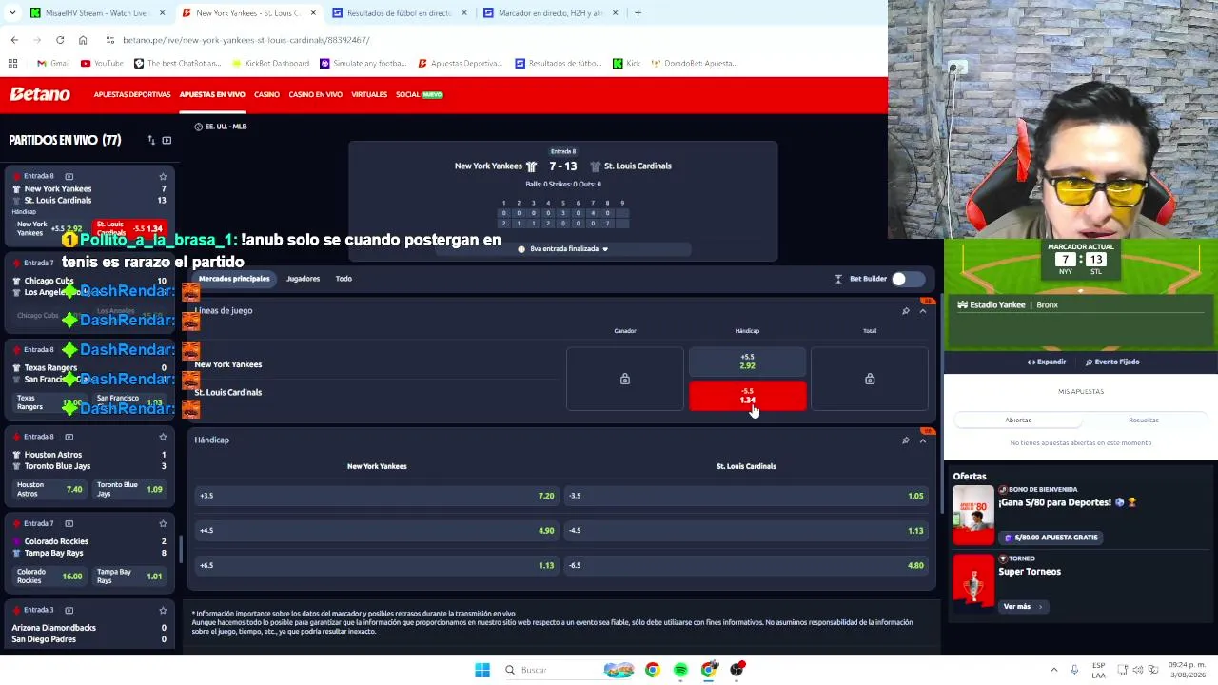Enable the Bet Builder switch
This screenshot has width=1218, height=685.
tap(907, 279)
